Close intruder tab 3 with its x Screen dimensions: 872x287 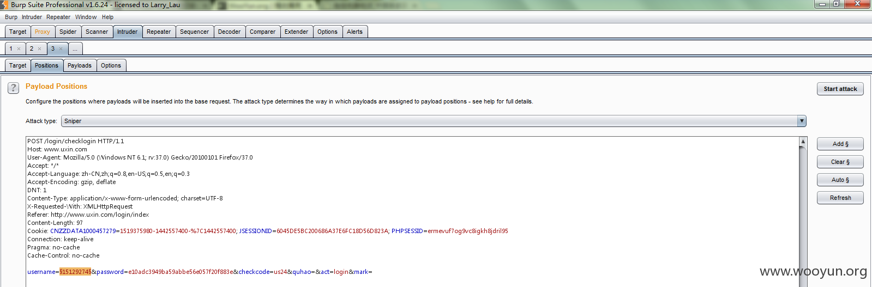pos(61,49)
